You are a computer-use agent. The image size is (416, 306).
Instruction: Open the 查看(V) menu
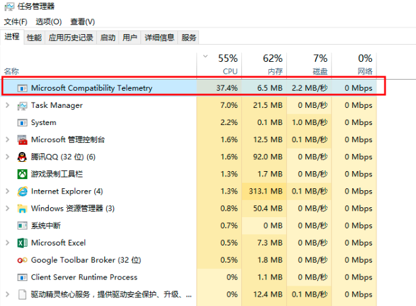82,22
